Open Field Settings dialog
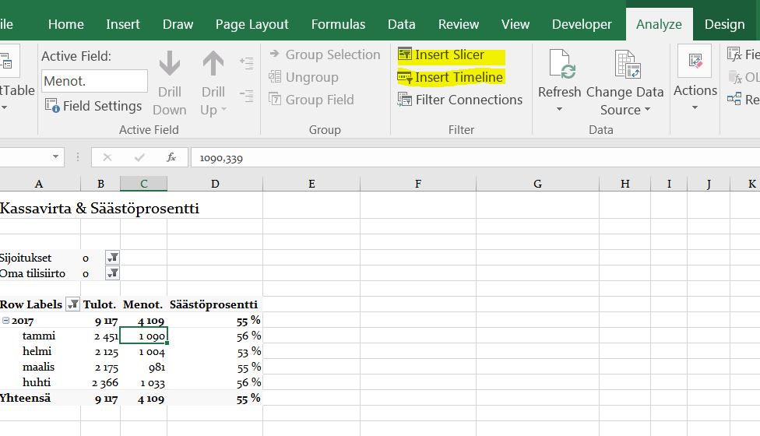This screenshot has width=760, height=436. click(93, 106)
